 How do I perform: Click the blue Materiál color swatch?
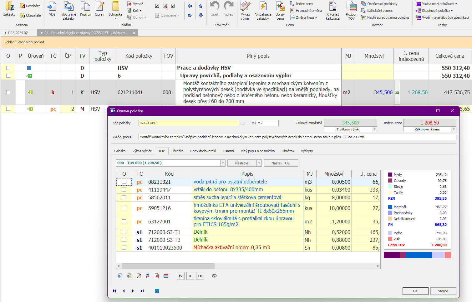click(x=390, y=207)
